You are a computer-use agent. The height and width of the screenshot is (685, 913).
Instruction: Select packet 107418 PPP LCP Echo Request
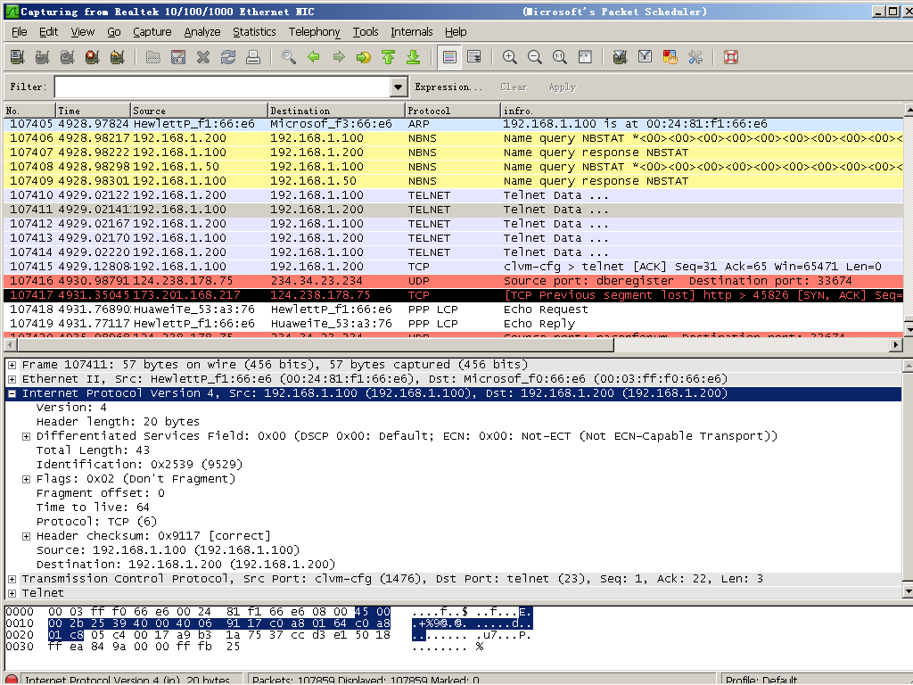[x=453, y=309]
